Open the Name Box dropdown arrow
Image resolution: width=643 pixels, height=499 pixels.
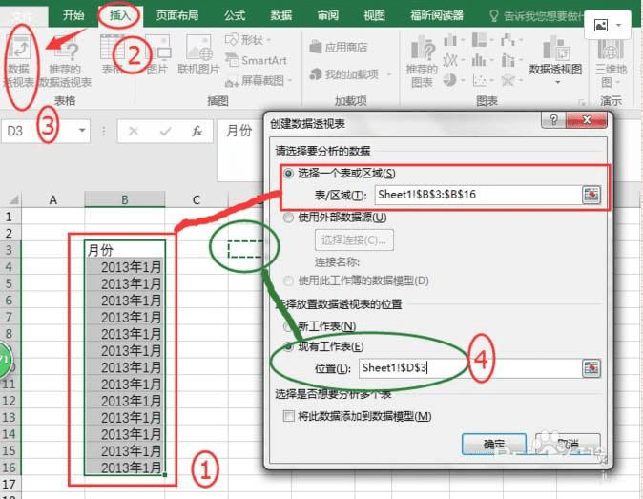click(82, 131)
